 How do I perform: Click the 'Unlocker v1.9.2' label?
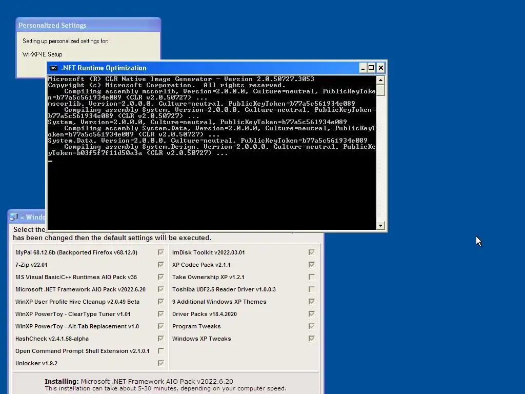coord(36,363)
